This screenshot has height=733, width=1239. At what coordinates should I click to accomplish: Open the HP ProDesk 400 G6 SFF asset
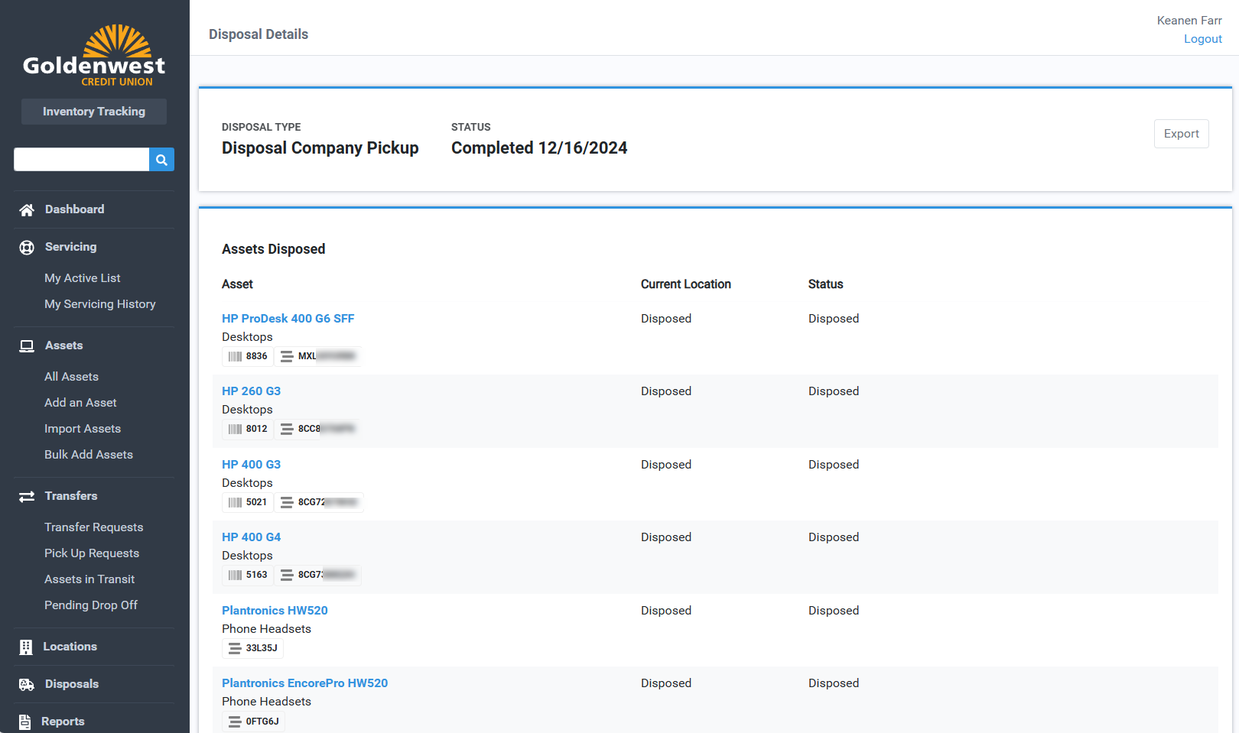tap(288, 319)
